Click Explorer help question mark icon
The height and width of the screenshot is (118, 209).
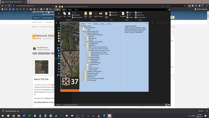[169, 10]
